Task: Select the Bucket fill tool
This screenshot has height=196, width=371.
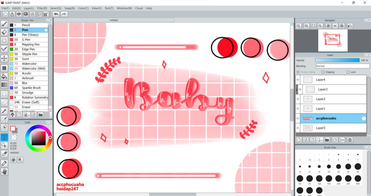Action: pyautogui.click(x=4, y=76)
